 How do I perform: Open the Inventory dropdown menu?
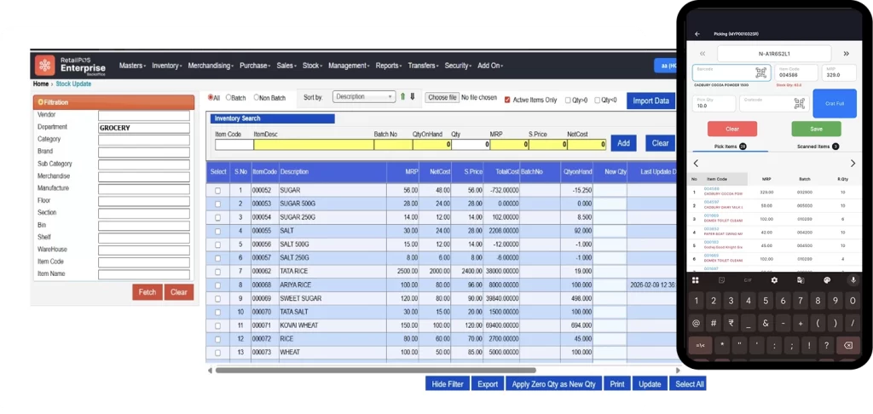pyautogui.click(x=167, y=66)
